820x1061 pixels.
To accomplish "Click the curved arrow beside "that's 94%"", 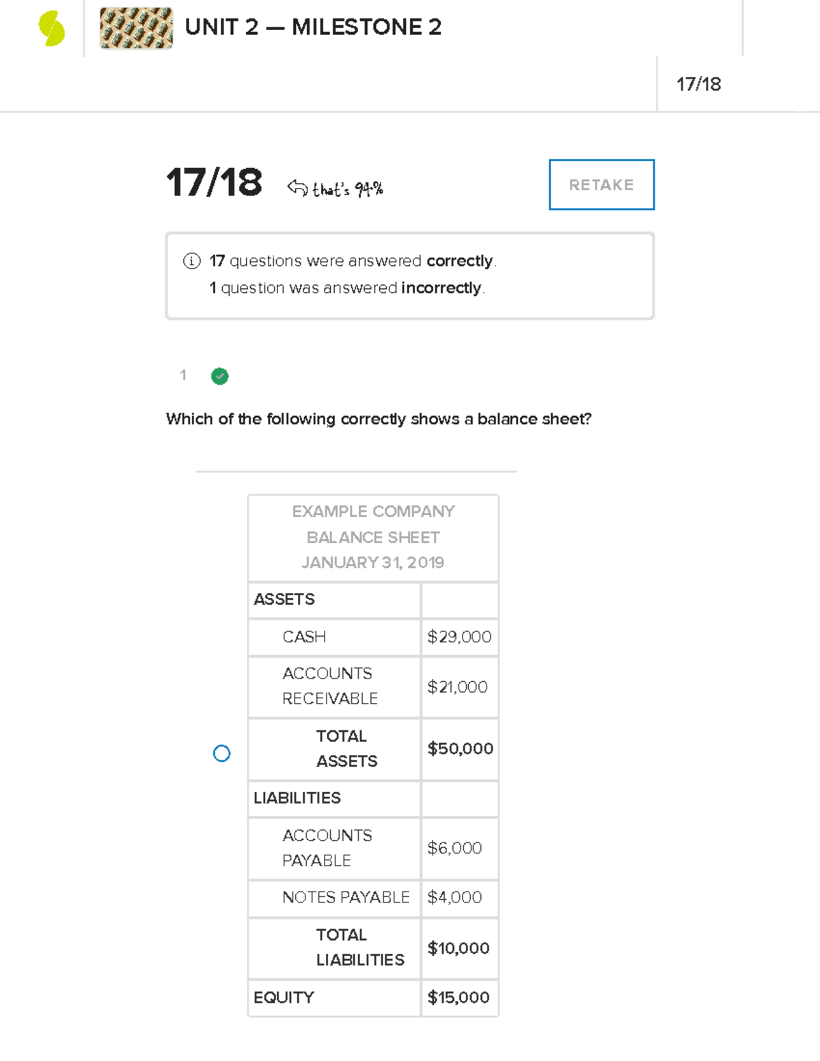I will tap(297, 187).
